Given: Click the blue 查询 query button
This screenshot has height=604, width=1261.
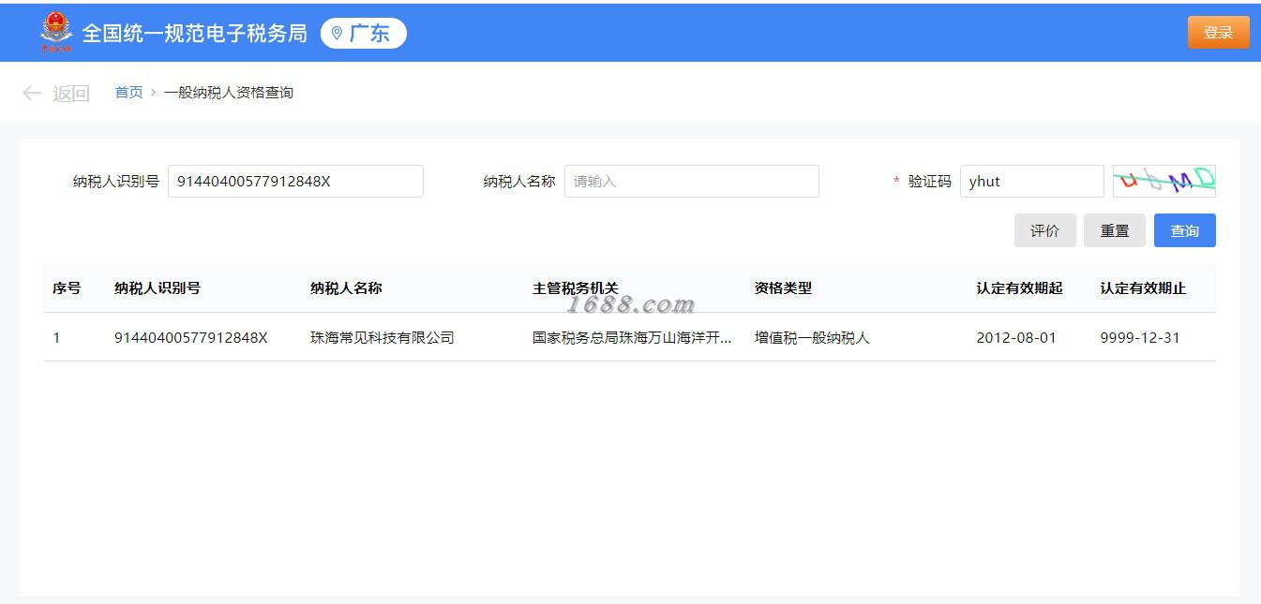Looking at the screenshot, I should click(x=1185, y=230).
